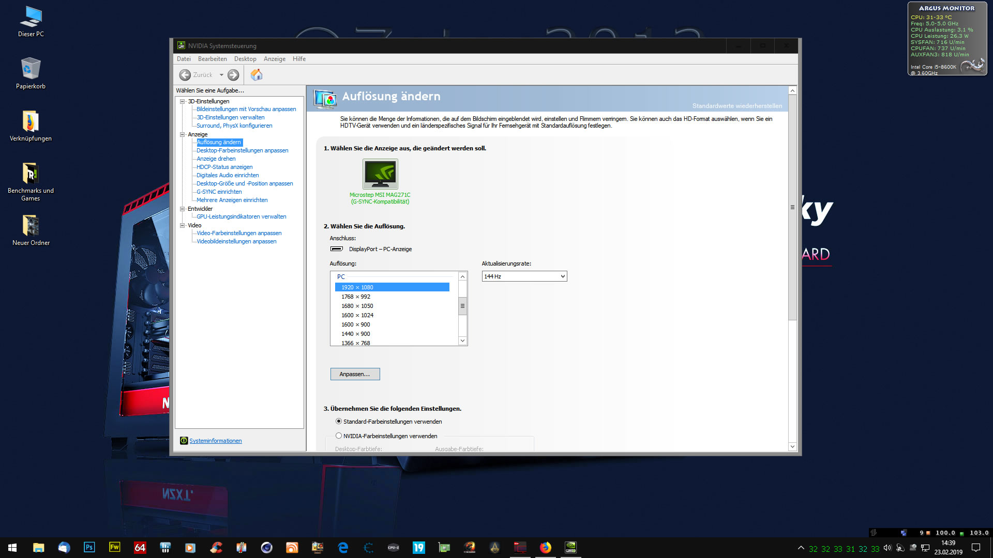Click the Zurück back arrow icon
This screenshot has width=993, height=558.
185,75
